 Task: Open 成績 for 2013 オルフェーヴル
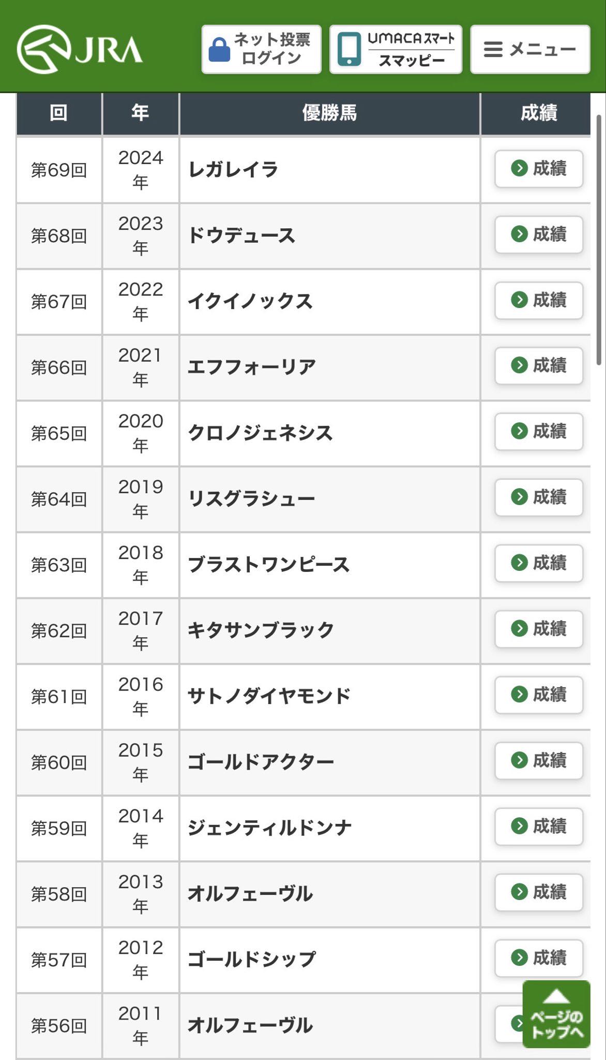tap(539, 891)
